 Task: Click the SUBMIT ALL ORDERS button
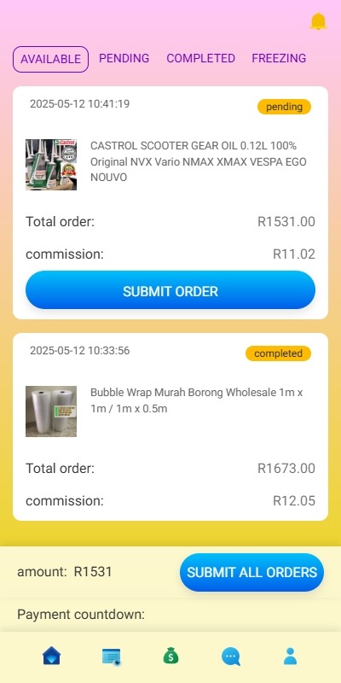click(x=251, y=572)
